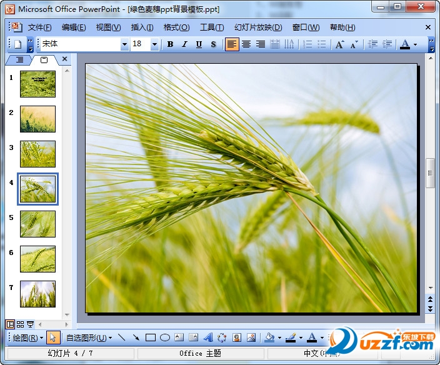Open the 插入(I) menu
Viewport: 440px width, 365px height.
142,27
